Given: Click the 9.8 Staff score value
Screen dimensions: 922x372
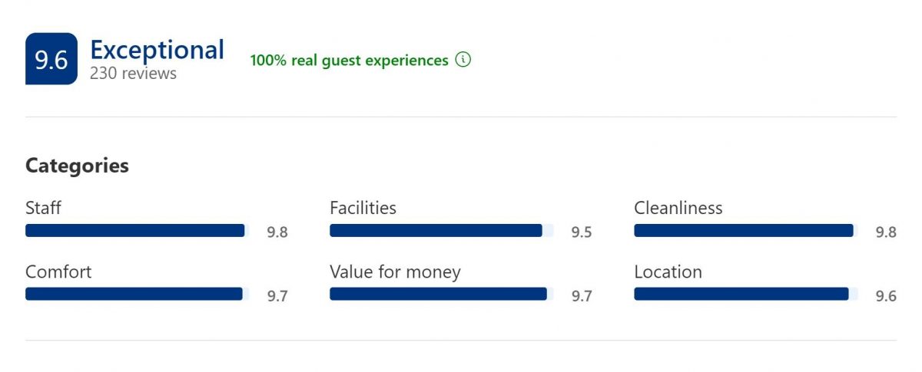Looking at the screenshot, I should click(x=277, y=232).
